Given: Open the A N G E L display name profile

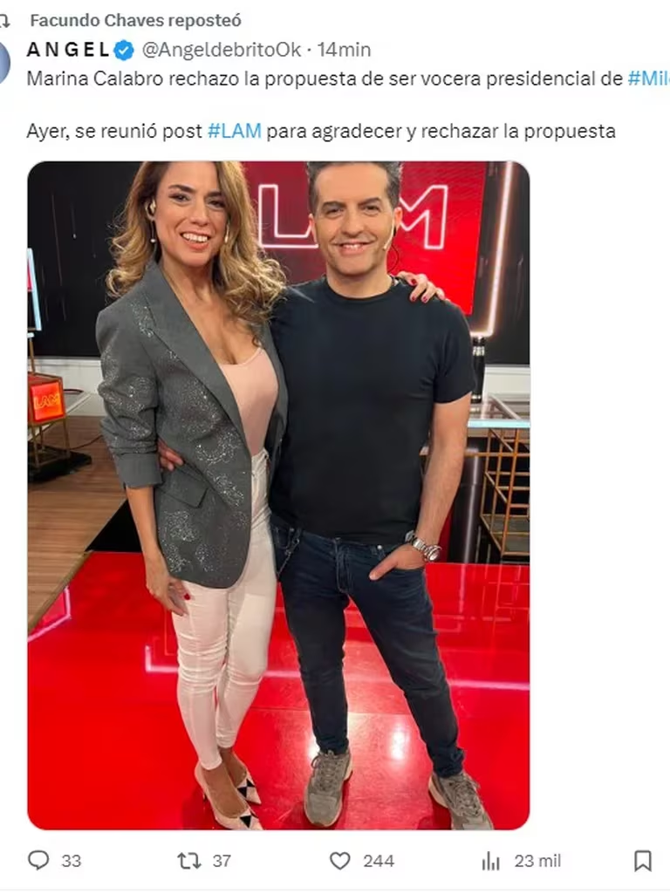Looking at the screenshot, I should (x=68, y=50).
